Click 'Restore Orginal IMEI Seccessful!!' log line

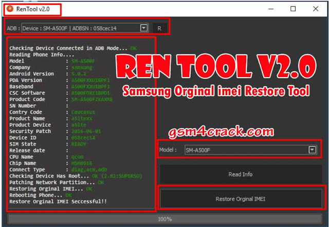coord(58,202)
